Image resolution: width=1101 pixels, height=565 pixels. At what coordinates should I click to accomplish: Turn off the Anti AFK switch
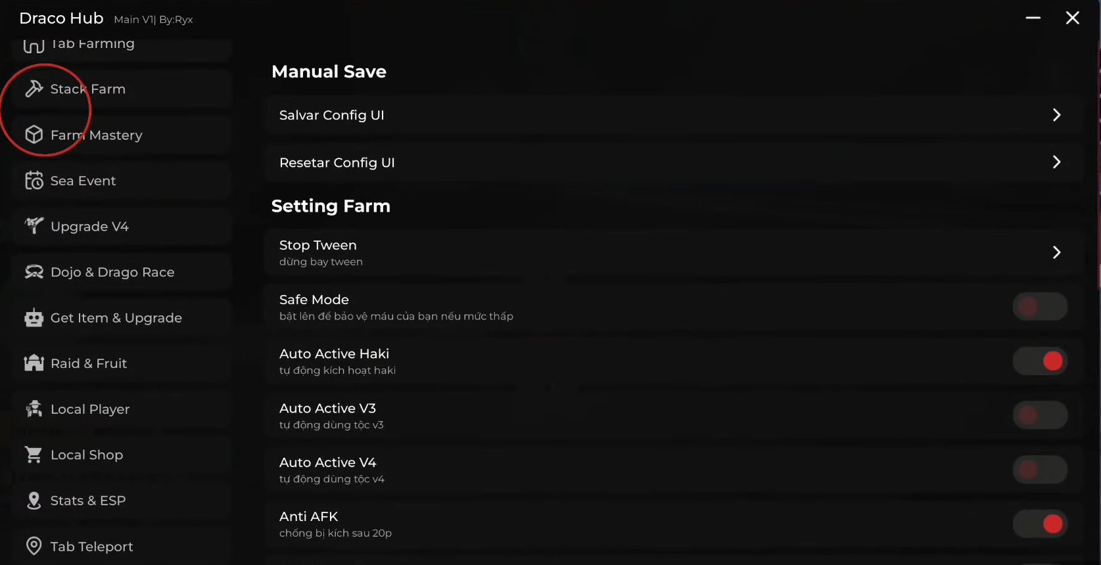point(1039,524)
